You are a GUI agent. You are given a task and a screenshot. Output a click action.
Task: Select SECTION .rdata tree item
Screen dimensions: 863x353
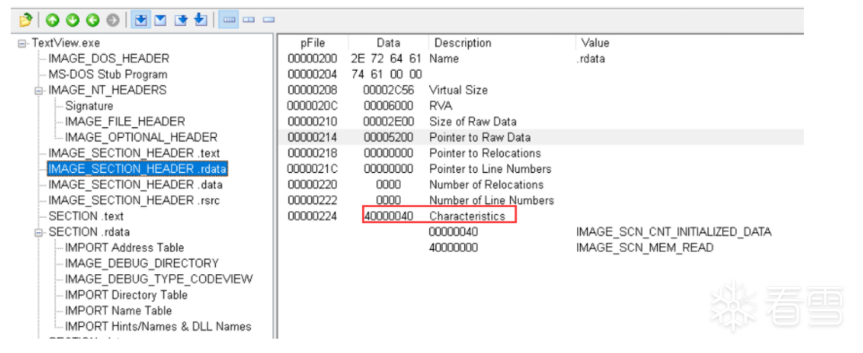click(x=89, y=232)
